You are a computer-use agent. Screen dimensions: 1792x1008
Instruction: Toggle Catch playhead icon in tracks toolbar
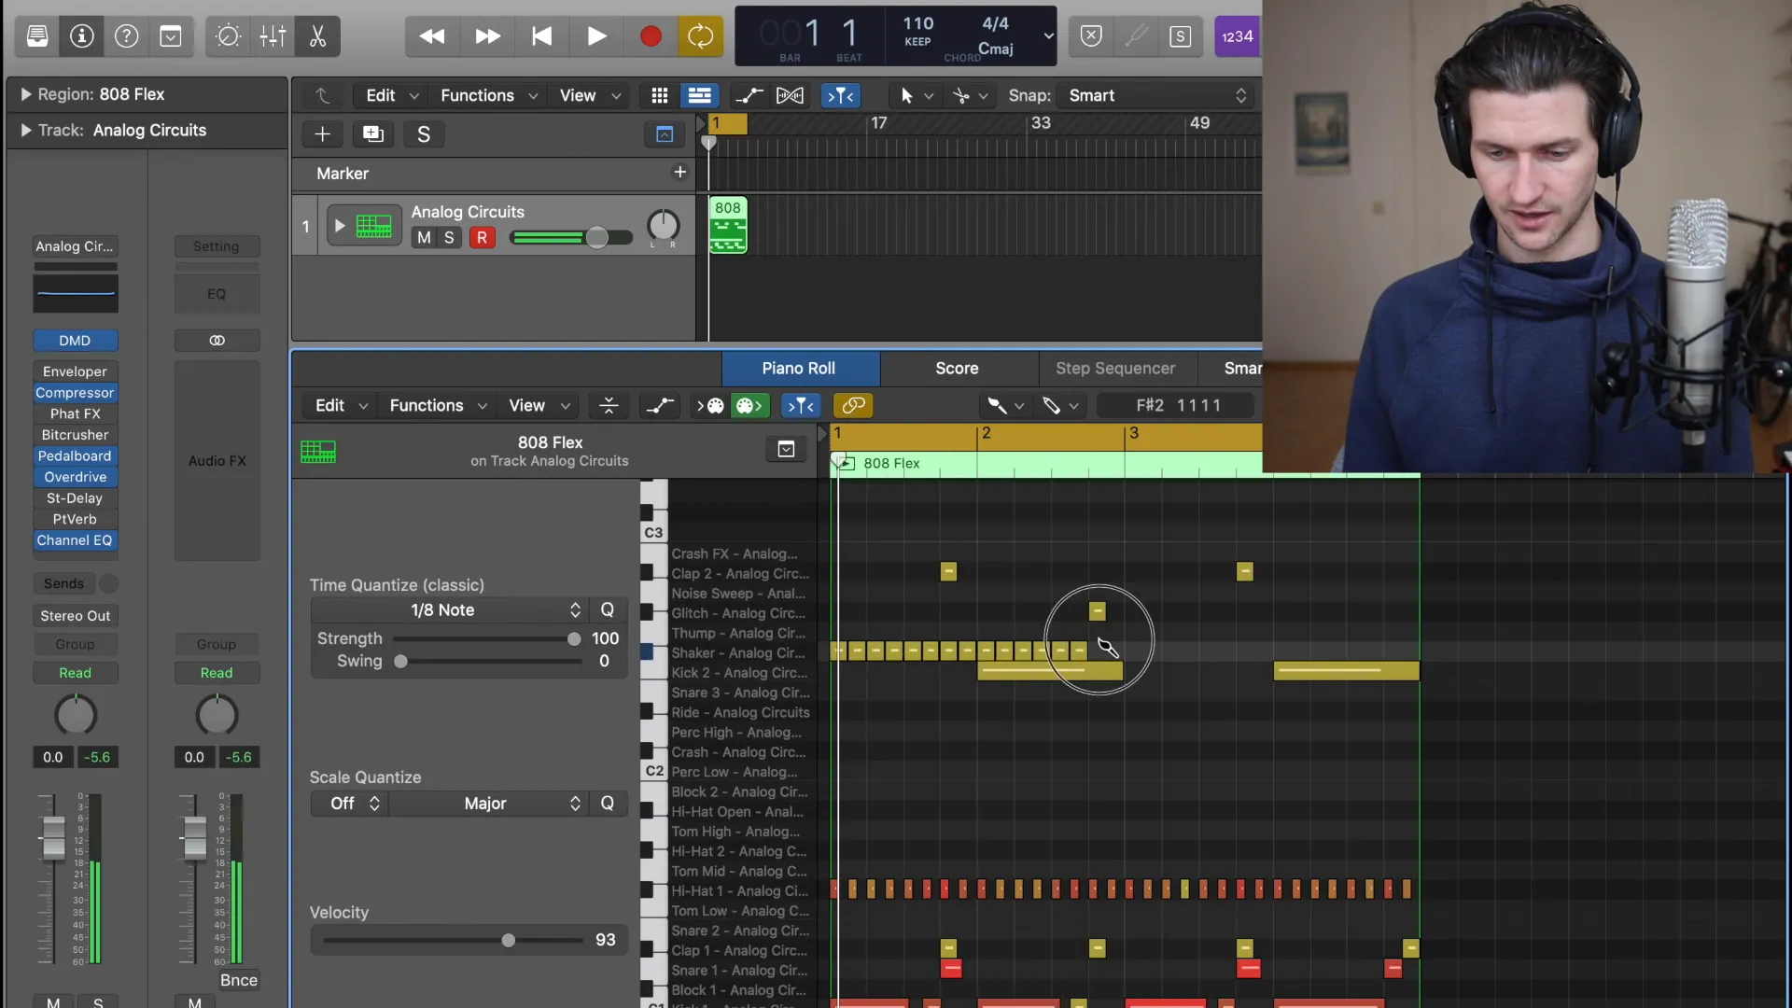(x=841, y=95)
